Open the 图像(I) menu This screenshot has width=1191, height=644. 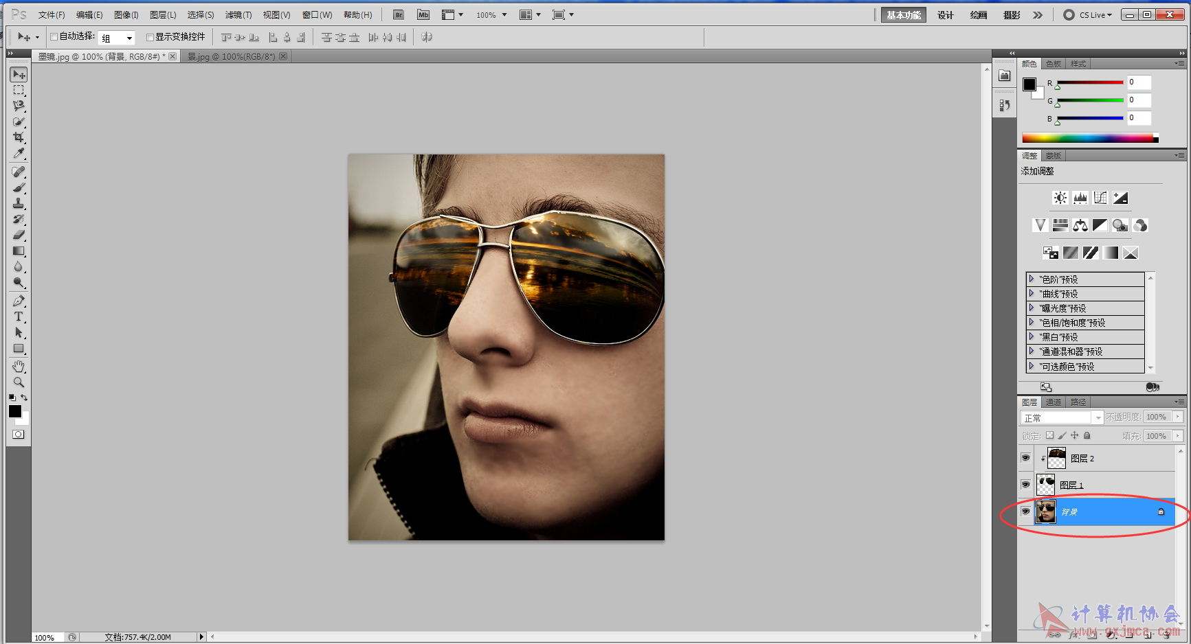(x=126, y=15)
